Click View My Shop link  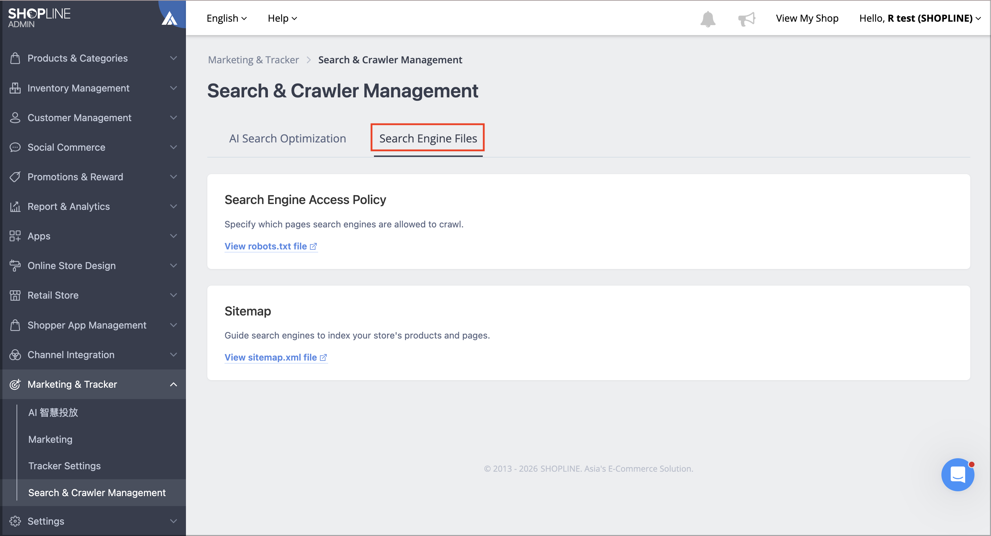tap(807, 18)
